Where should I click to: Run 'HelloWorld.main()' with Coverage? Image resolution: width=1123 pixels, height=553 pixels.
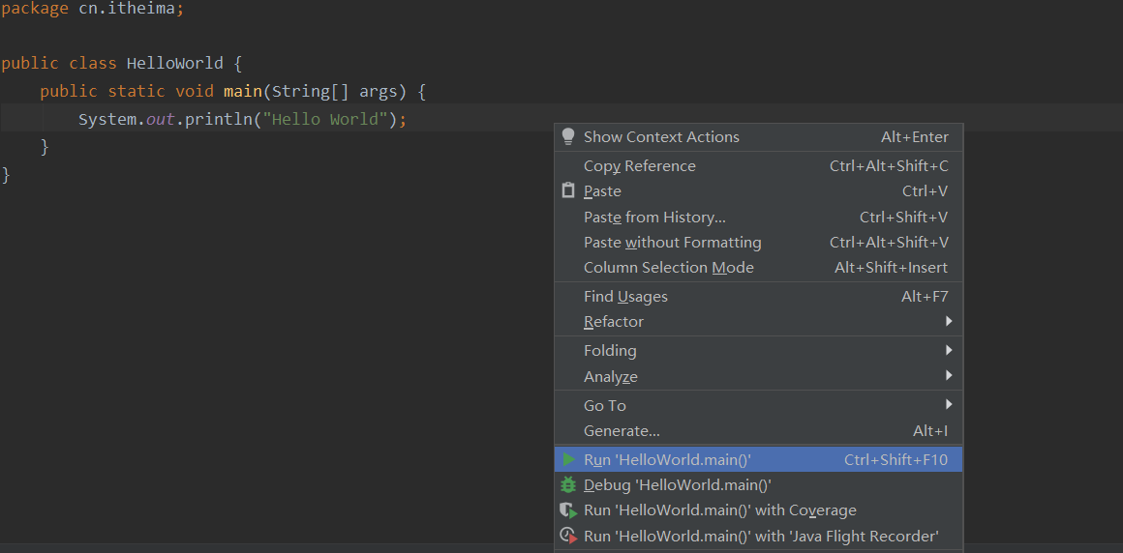click(719, 510)
